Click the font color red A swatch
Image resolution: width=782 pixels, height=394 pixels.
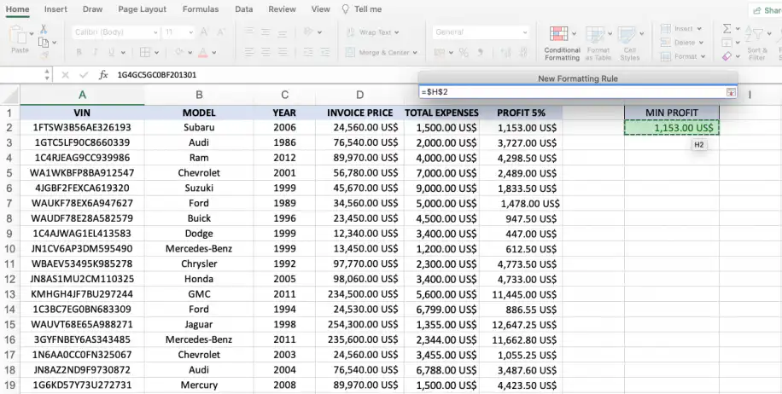pos(203,52)
